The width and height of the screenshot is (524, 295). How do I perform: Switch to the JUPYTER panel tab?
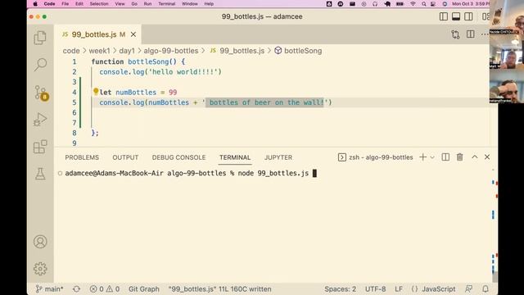278,157
